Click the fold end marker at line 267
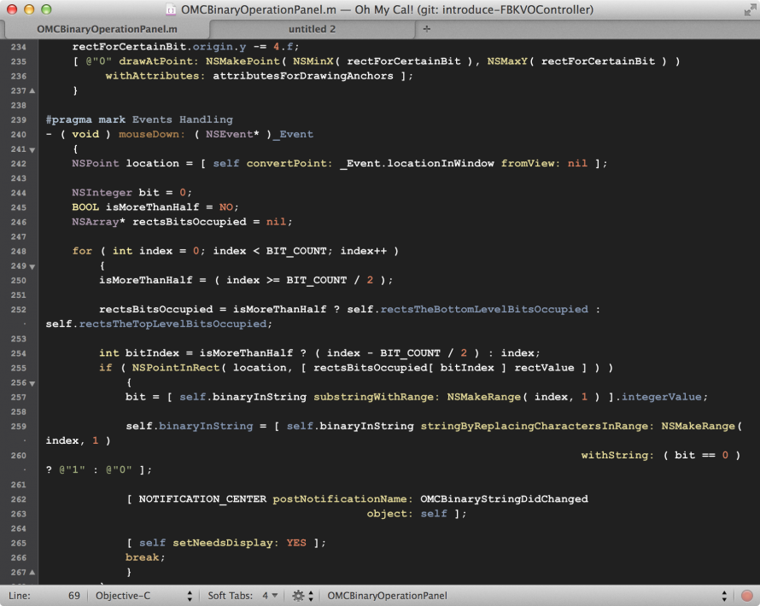Image resolution: width=760 pixels, height=606 pixels. pyautogui.click(x=32, y=572)
